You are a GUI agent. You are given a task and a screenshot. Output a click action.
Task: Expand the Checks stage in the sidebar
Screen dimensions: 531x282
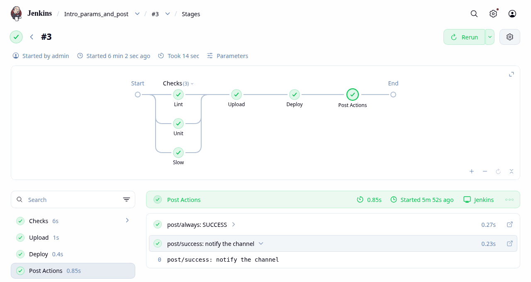[127, 220]
